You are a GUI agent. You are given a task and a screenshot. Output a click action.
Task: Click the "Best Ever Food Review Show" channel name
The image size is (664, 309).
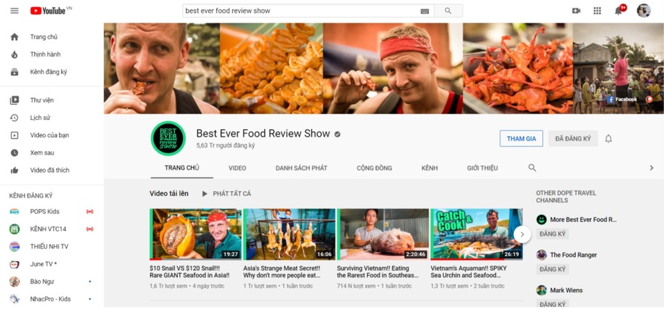263,134
